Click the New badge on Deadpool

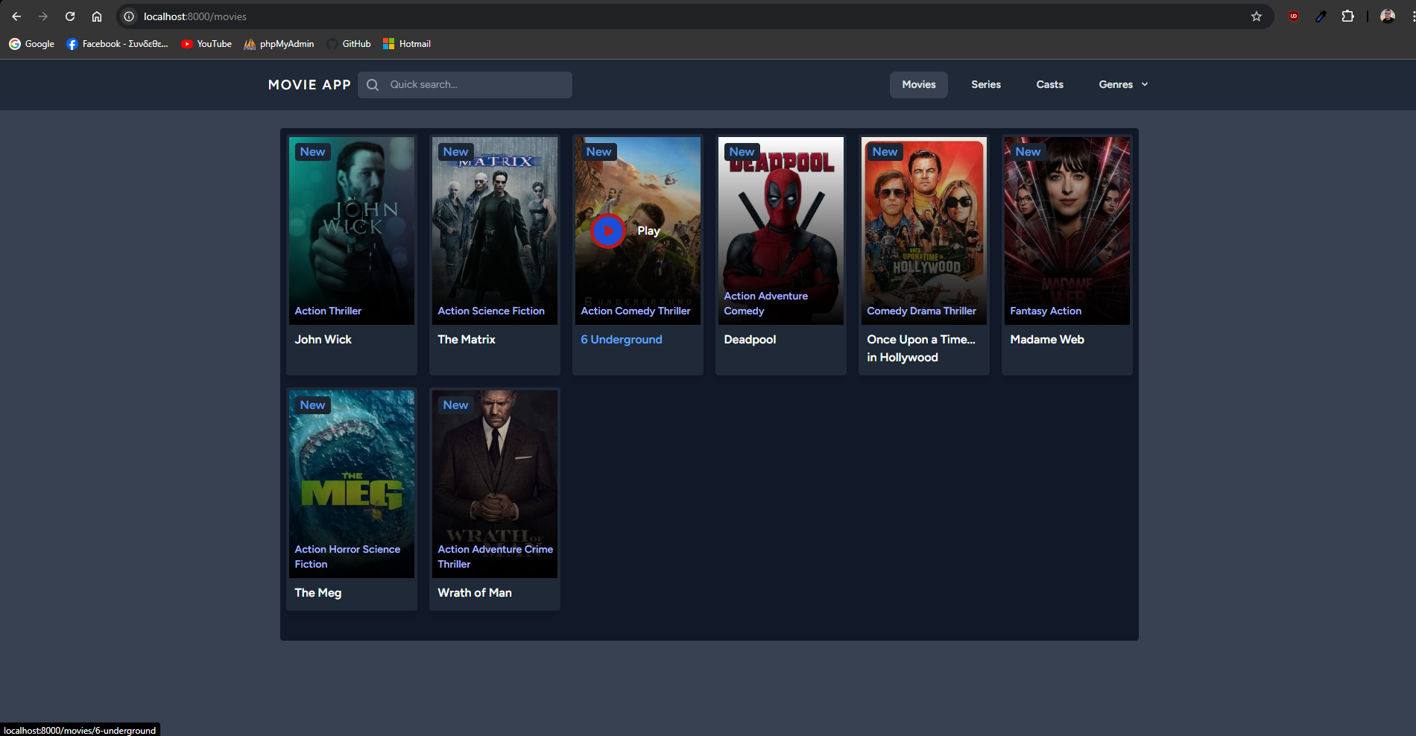click(x=742, y=152)
